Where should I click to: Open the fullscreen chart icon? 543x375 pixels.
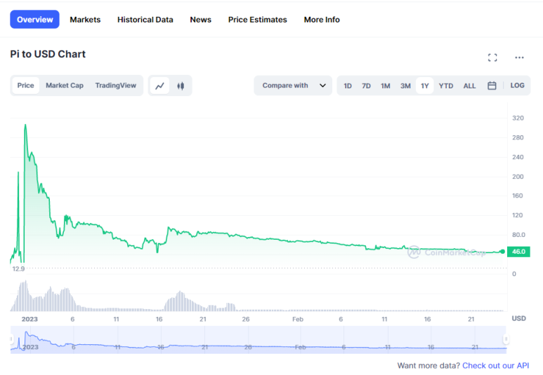tap(492, 57)
